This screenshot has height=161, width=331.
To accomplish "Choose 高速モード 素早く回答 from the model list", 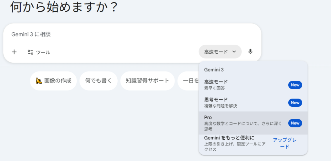I will coord(226,85).
